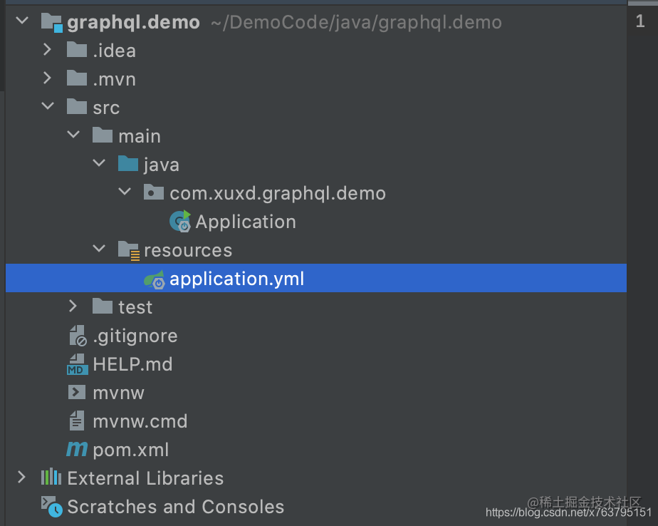
Task: Select the mvnw shell script icon
Action: click(x=77, y=392)
